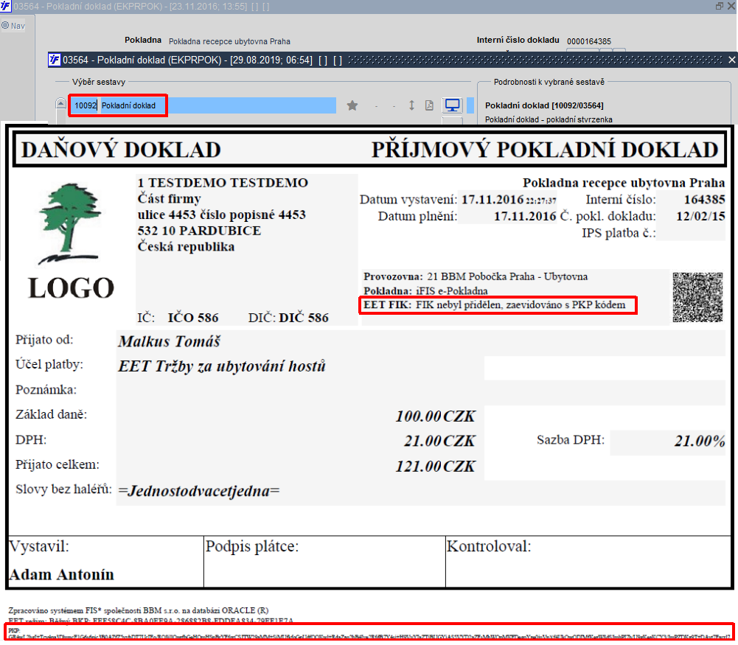Click the DPH value '21.00 CZK'
This screenshot has width=738, height=645.
(x=439, y=441)
